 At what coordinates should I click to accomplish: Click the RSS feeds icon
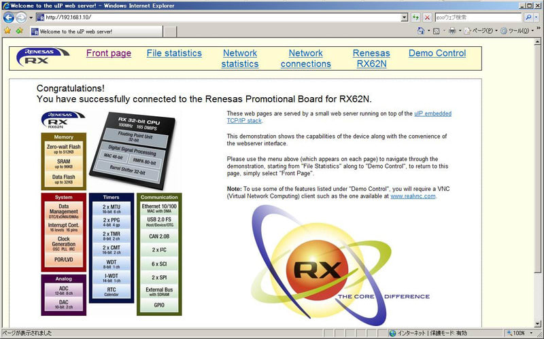click(437, 31)
